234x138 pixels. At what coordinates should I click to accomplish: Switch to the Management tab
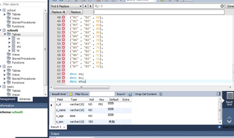tap(8, 99)
